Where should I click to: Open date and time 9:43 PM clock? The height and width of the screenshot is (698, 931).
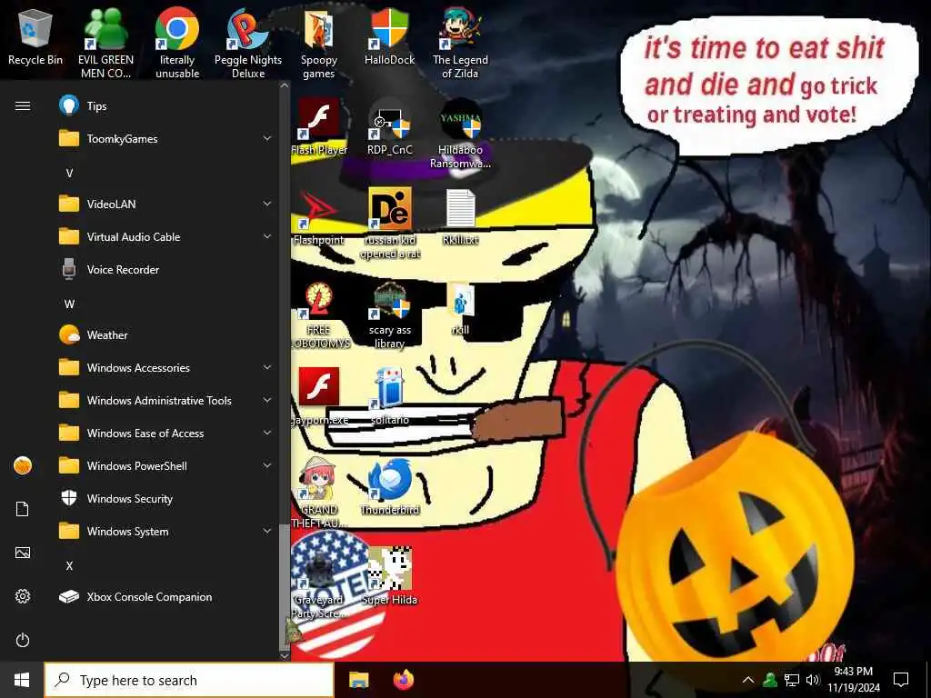[x=854, y=680]
